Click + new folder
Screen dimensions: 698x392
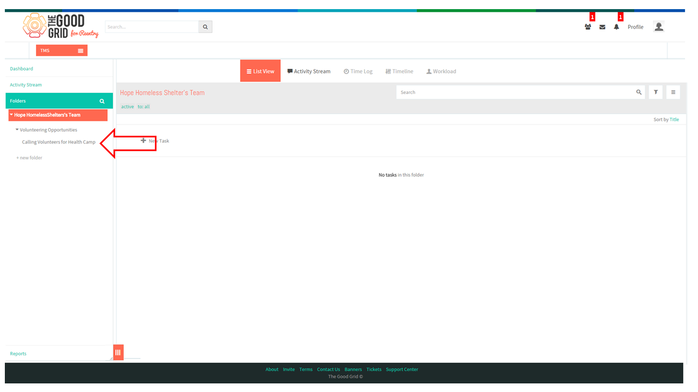(29, 158)
